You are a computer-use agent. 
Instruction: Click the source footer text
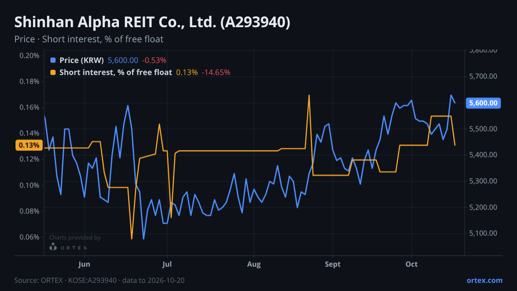[100, 280]
